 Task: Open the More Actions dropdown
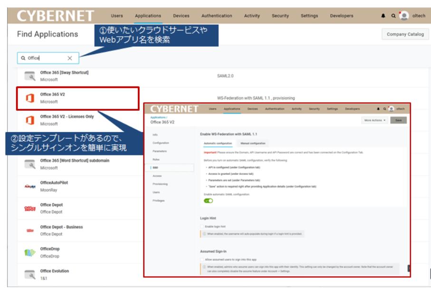[x=375, y=120]
